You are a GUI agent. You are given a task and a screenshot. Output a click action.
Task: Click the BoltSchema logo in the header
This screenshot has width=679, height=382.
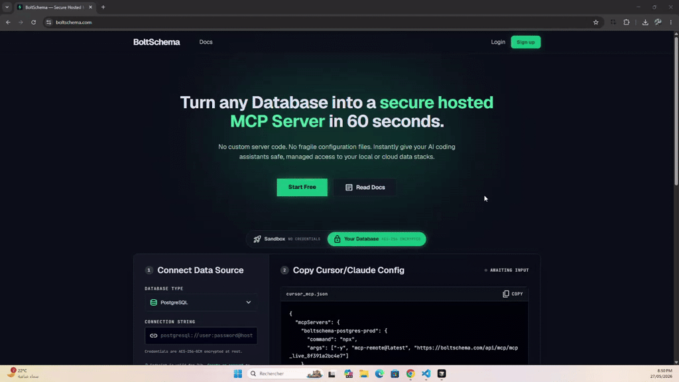point(156,42)
